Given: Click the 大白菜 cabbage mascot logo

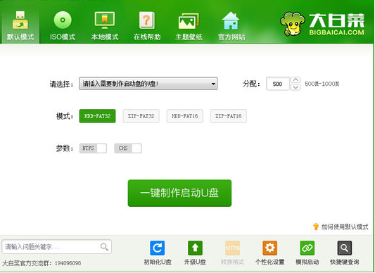Looking at the screenshot, I should [x=293, y=24].
